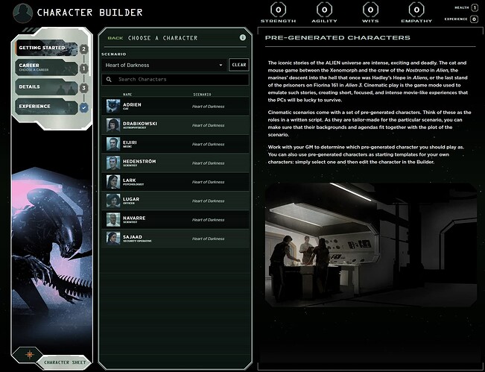Select character Drabikowski
Viewport: 485px width, 372px height.
[x=175, y=125]
